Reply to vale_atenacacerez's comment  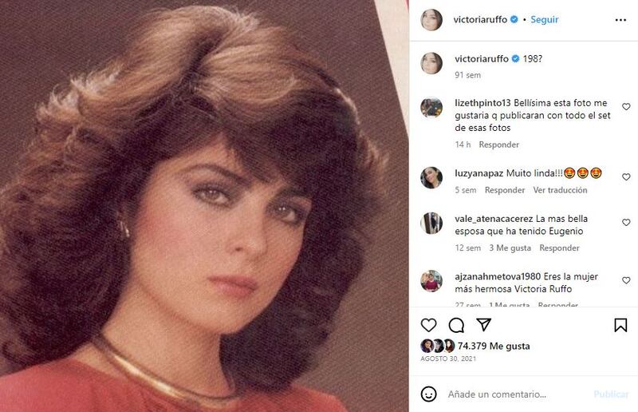click(559, 248)
